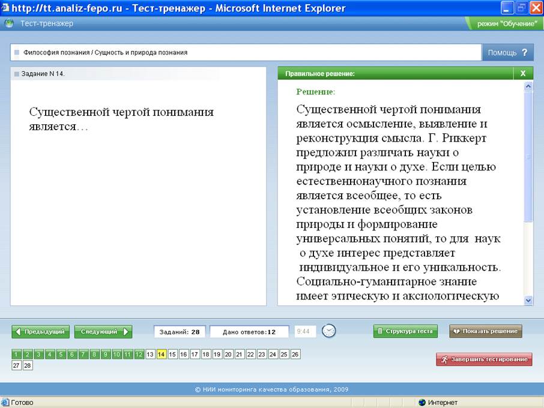Click Завершить тестирование button
The height and width of the screenshot is (408, 544).
pos(484,359)
